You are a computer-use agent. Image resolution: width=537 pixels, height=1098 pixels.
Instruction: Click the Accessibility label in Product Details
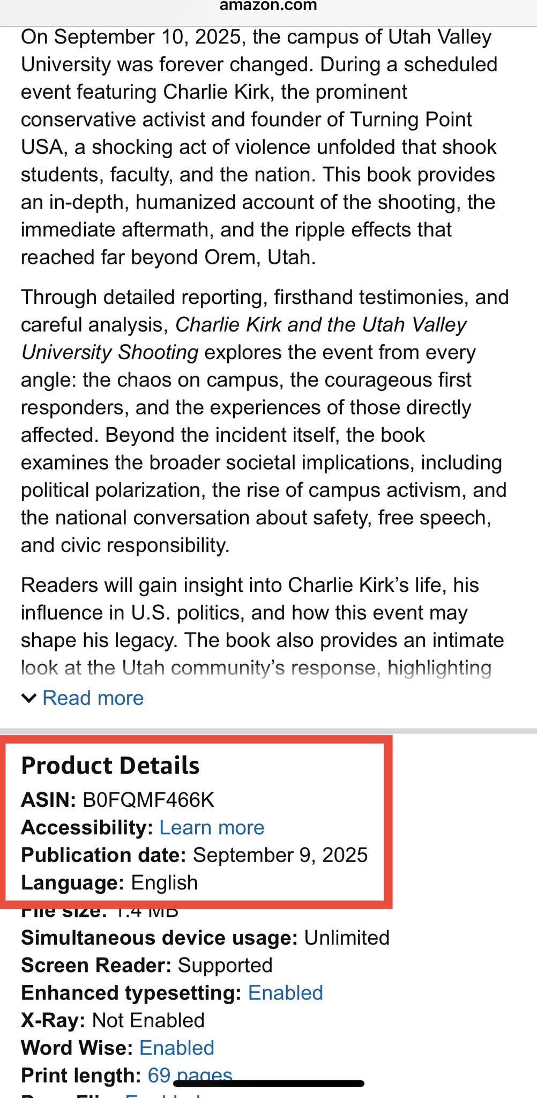(x=87, y=827)
